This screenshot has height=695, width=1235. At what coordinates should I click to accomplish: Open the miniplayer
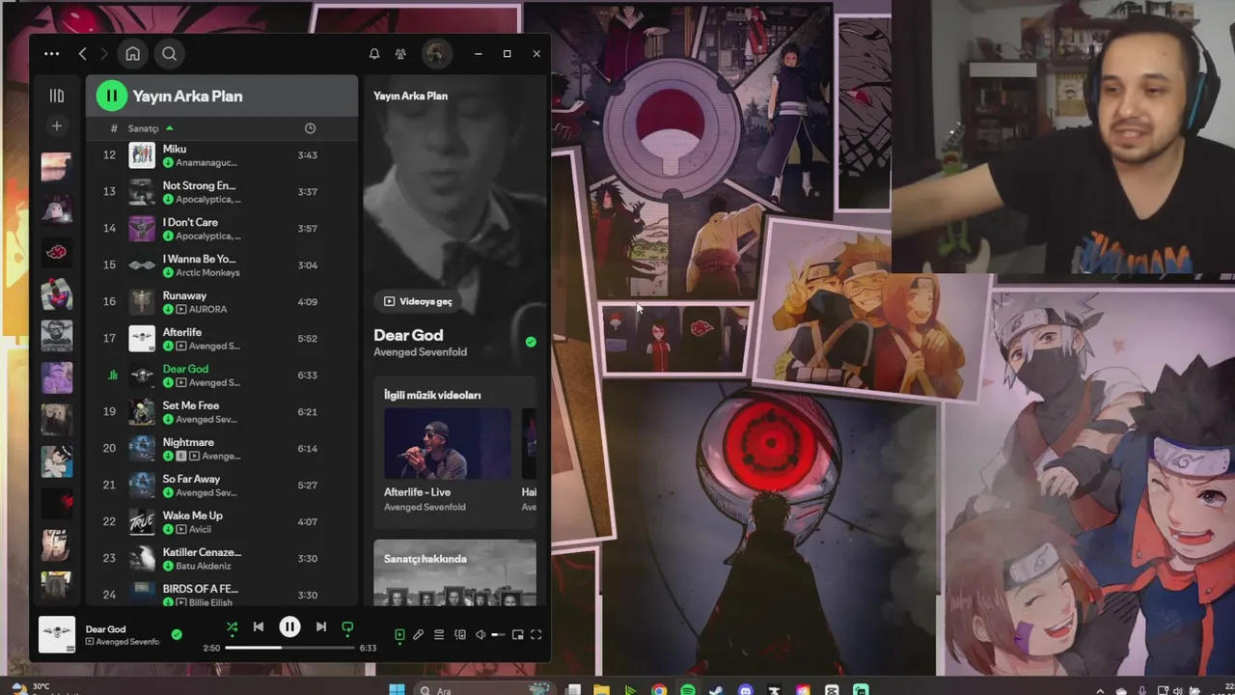tap(518, 634)
